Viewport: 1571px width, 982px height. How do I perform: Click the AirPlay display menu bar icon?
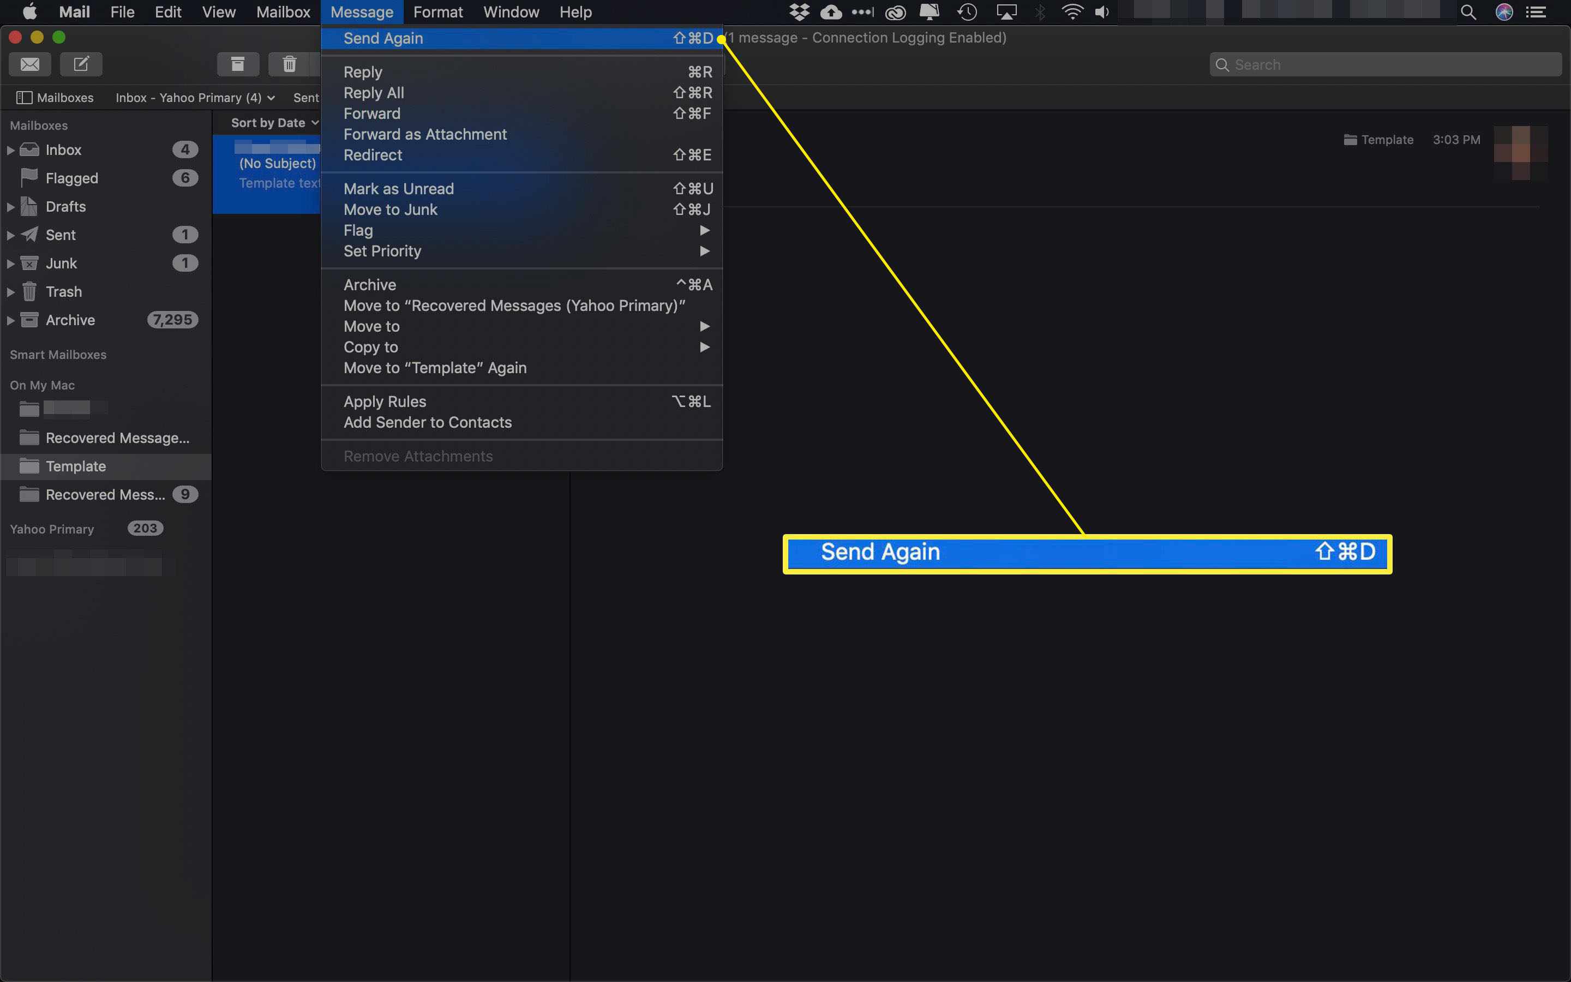pos(1006,11)
